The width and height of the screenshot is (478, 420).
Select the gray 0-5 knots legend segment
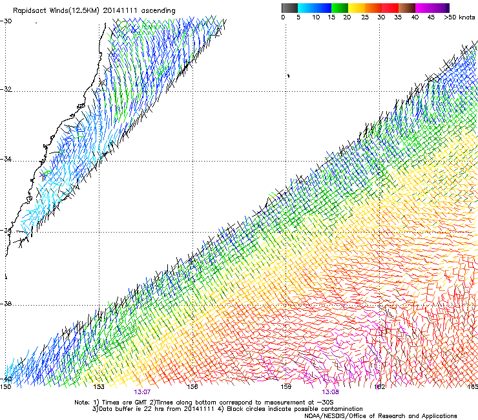289,8
